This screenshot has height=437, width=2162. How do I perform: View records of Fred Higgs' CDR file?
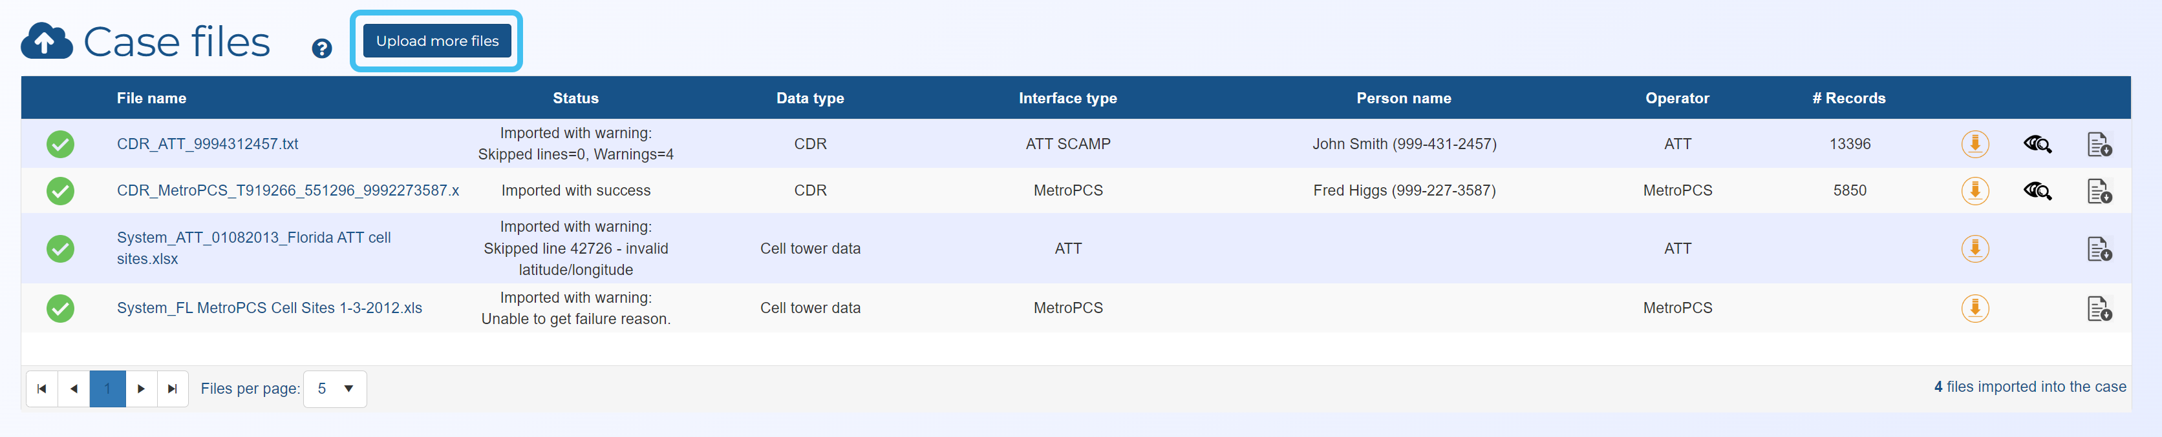click(x=2037, y=191)
